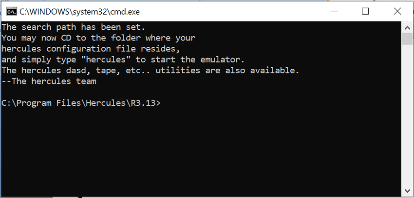Open the cmd.exe system menu icon

coord(12,12)
